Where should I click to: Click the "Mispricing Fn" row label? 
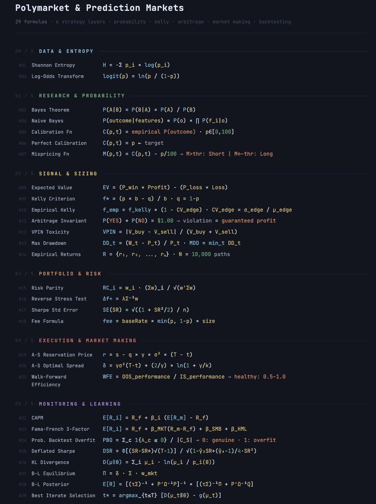(50, 154)
